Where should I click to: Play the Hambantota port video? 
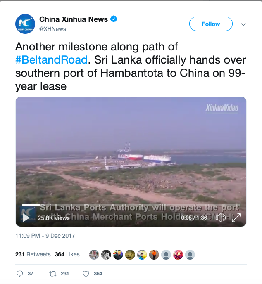pyautogui.click(x=26, y=218)
